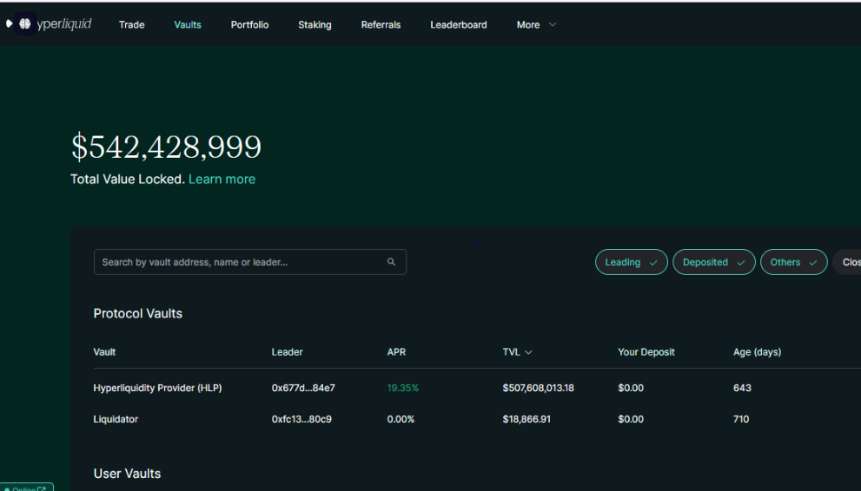
Task: Click the search magnifier icon
Action: 391,262
